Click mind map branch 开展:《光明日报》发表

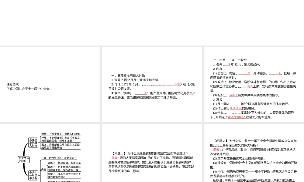pos(60,139)
